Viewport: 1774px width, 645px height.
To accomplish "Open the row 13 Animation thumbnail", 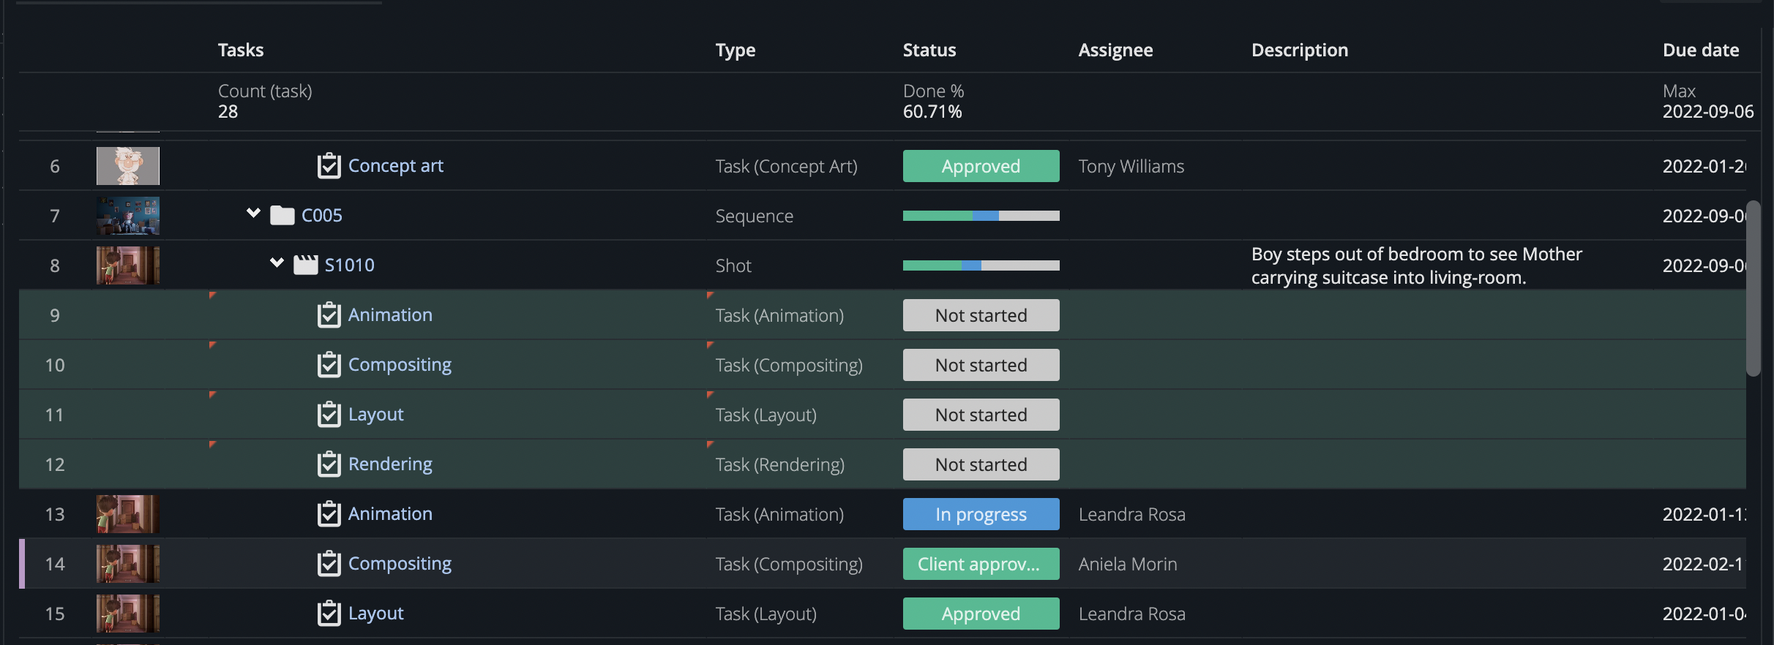I will 128,514.
